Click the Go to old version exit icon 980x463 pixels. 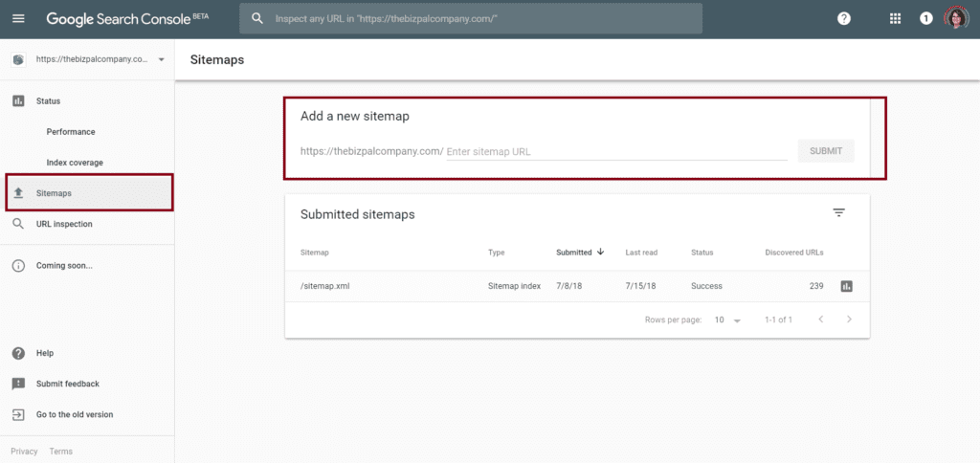click(x=19, y=414)
